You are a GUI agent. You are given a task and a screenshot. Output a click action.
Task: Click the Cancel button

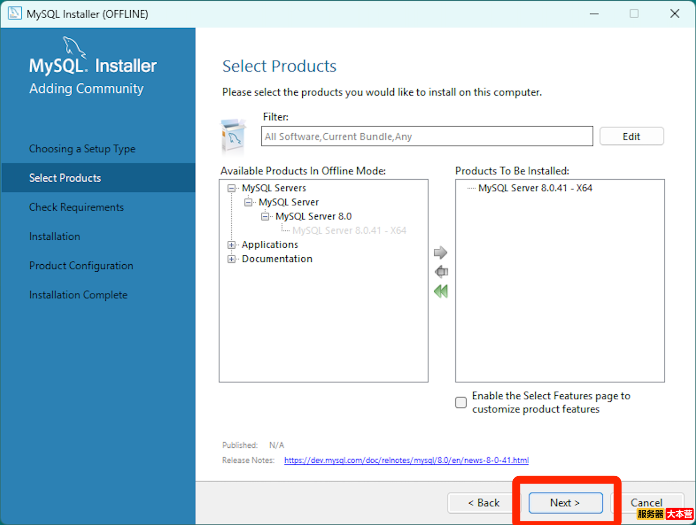pyautogui.click(x=646, y=503)
